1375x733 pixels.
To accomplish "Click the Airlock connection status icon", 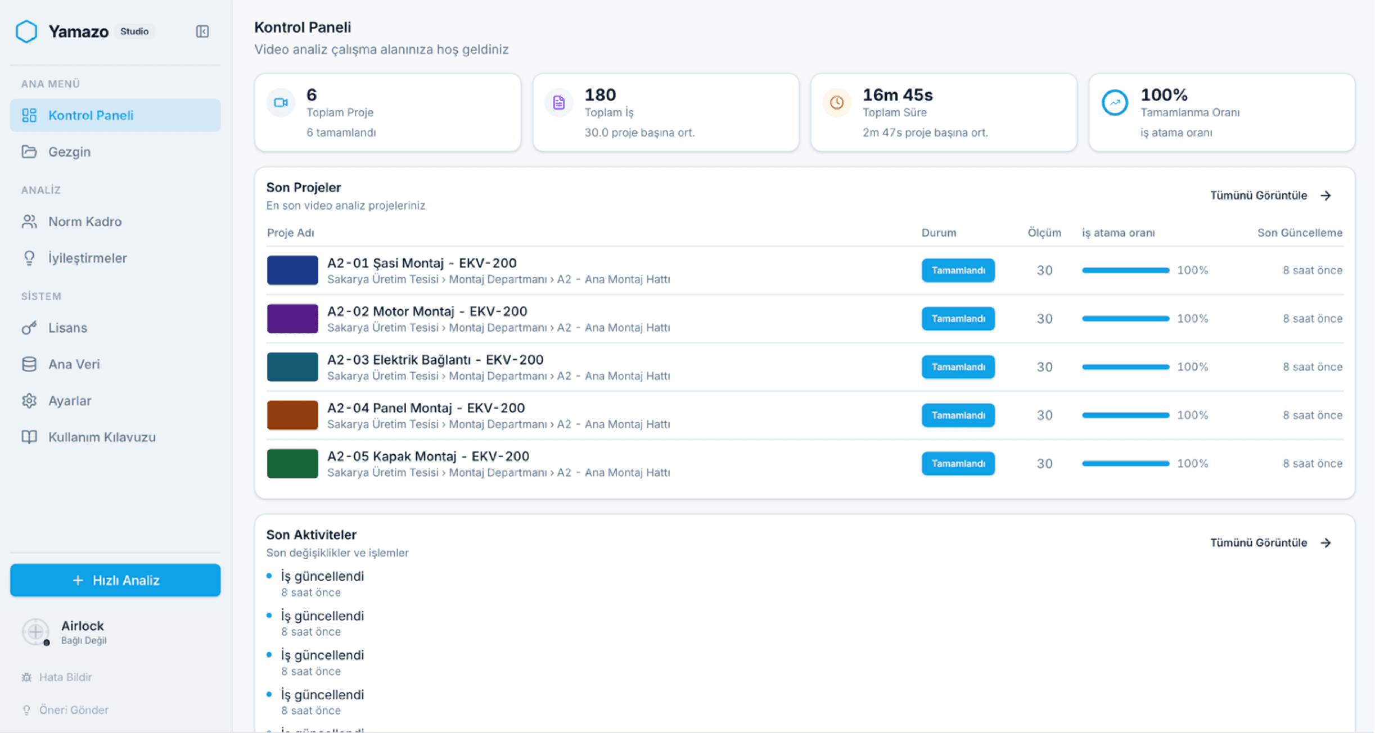I will pos(36,632).
